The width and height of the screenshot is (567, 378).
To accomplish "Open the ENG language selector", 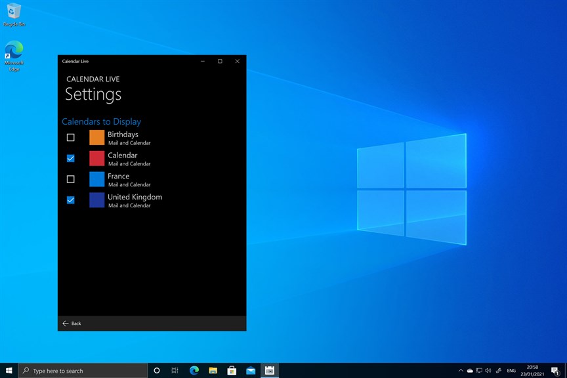I will 513,370.
